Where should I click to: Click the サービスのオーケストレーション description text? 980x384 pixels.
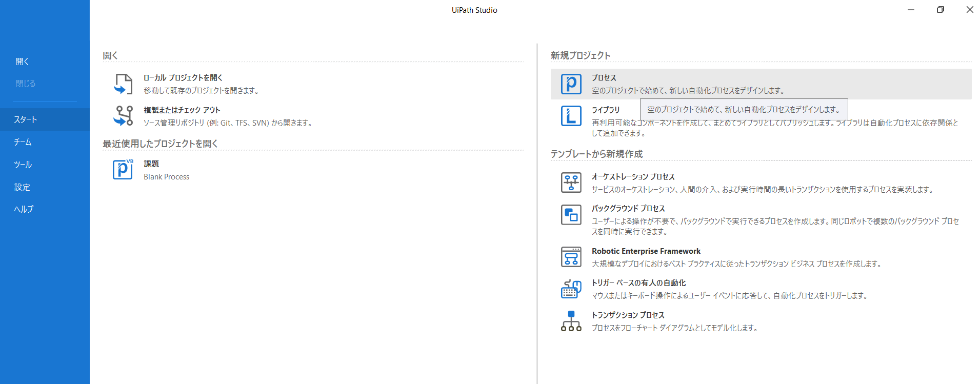[763, 190]
